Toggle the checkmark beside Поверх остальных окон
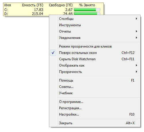 tap(53, 53)
